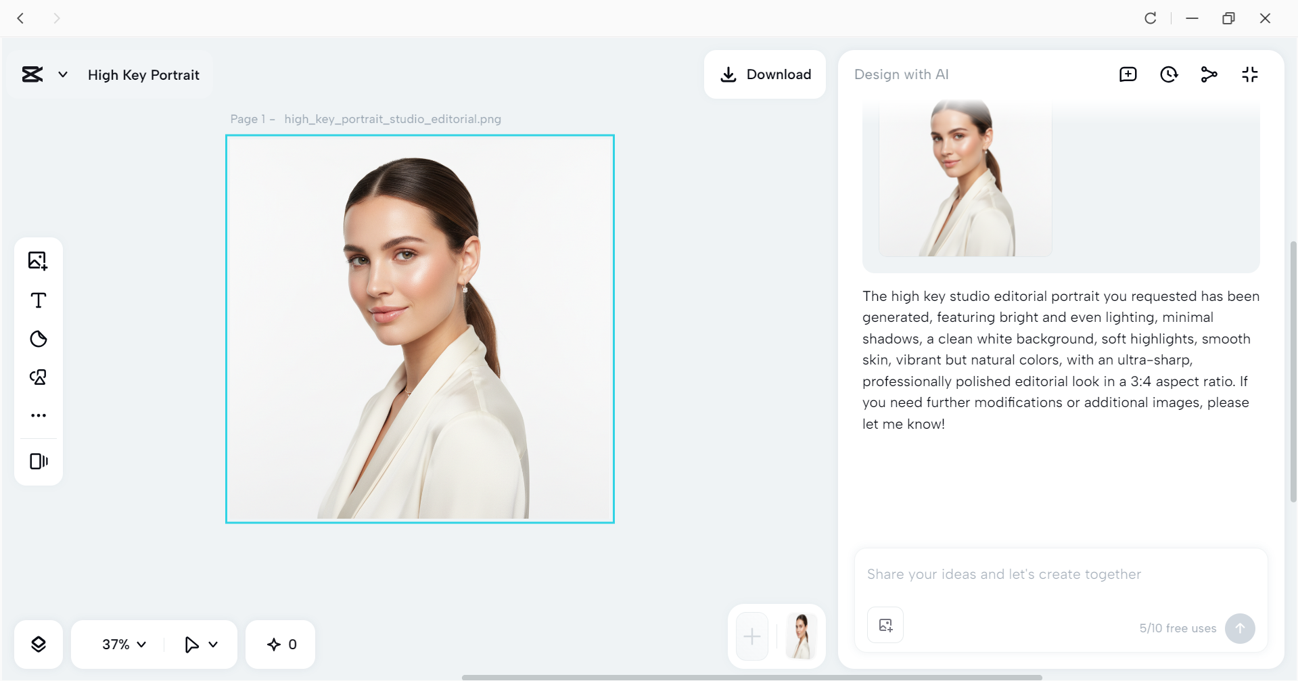Send the AI prompt message

click(1240, 628)
